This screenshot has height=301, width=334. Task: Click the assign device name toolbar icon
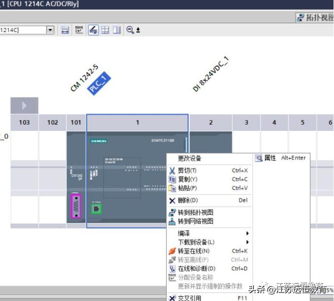[79, 30]
